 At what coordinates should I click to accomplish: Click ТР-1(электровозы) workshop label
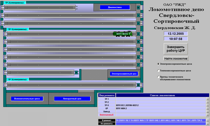coord(17,29)
